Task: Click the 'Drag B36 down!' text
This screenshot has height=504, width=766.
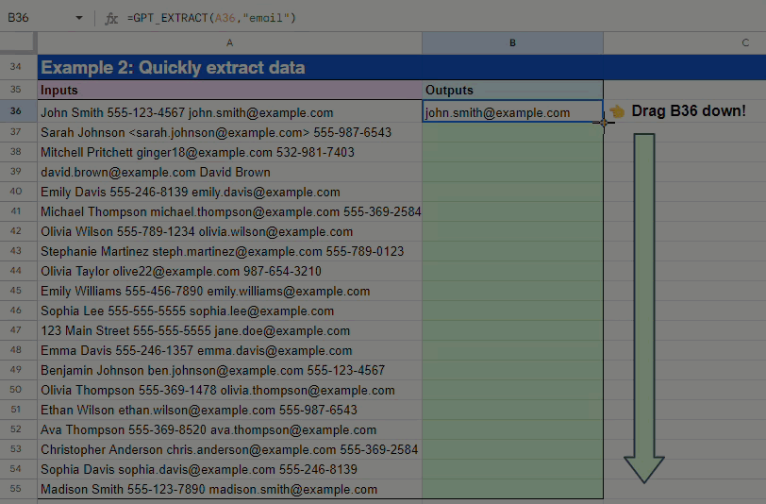Action: pyautogui.click(x=689, y=111)
